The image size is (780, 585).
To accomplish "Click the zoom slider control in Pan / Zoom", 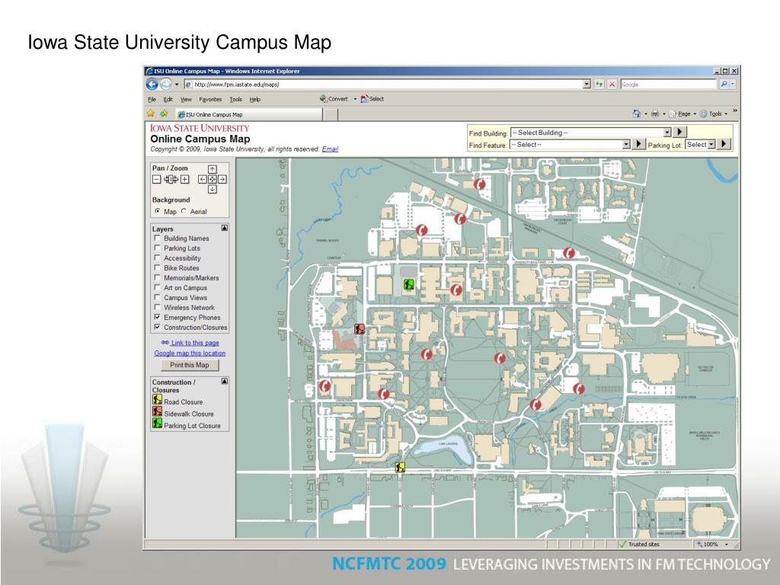I will click(170, 180).
